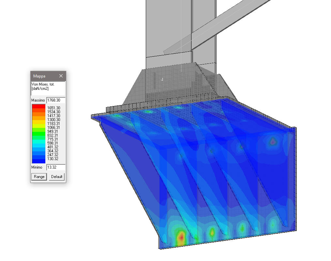Viewport: 331px width, 261px height.
Task: Click the purple stress spot near right edge
Action: coord(273,142)
